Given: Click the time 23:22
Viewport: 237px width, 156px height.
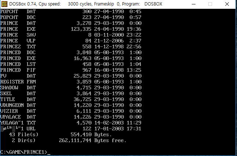Looking at the screenshot, I should (x=134, y=35).
